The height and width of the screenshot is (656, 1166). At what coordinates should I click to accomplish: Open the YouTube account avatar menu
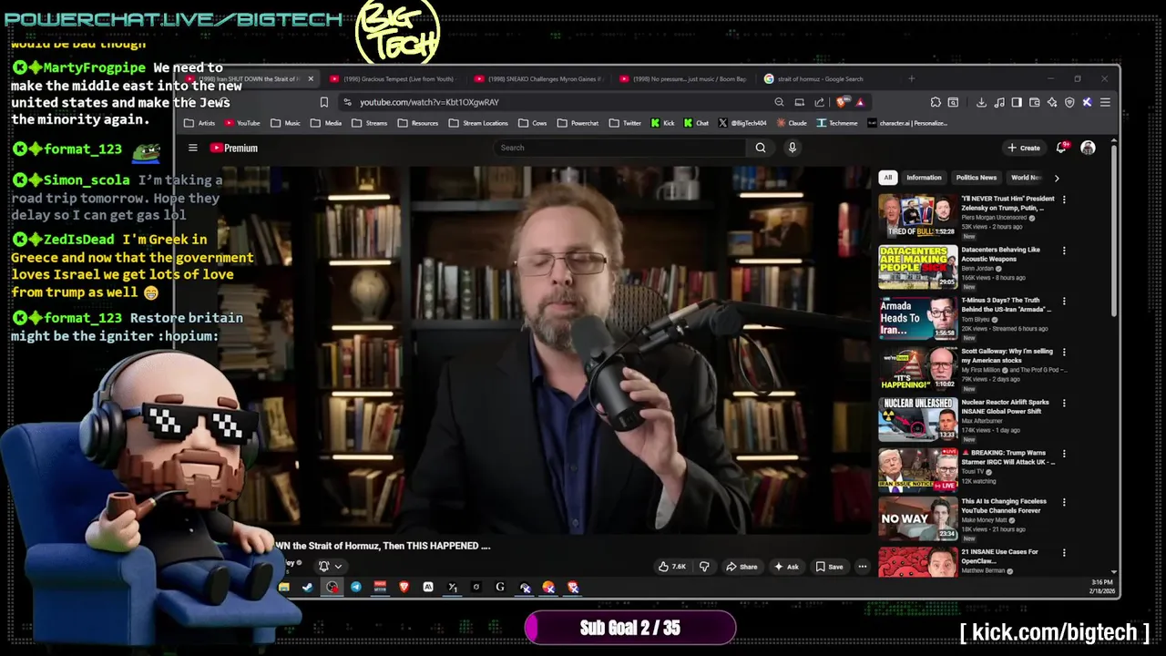[1088, 148]
